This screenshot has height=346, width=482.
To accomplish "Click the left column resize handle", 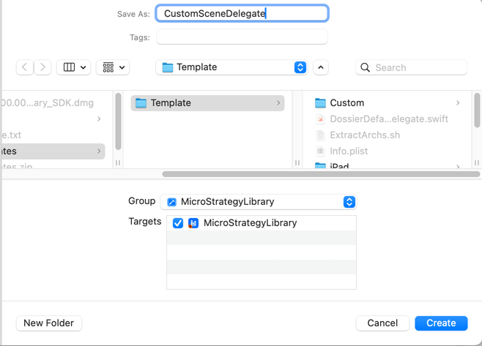I will click(x=118, y=162).
